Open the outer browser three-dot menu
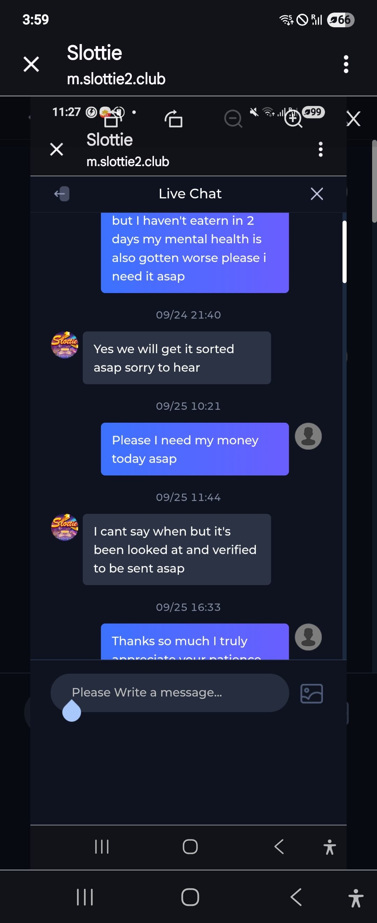Screen dimensions: 377x923 [x=346, y=64]
